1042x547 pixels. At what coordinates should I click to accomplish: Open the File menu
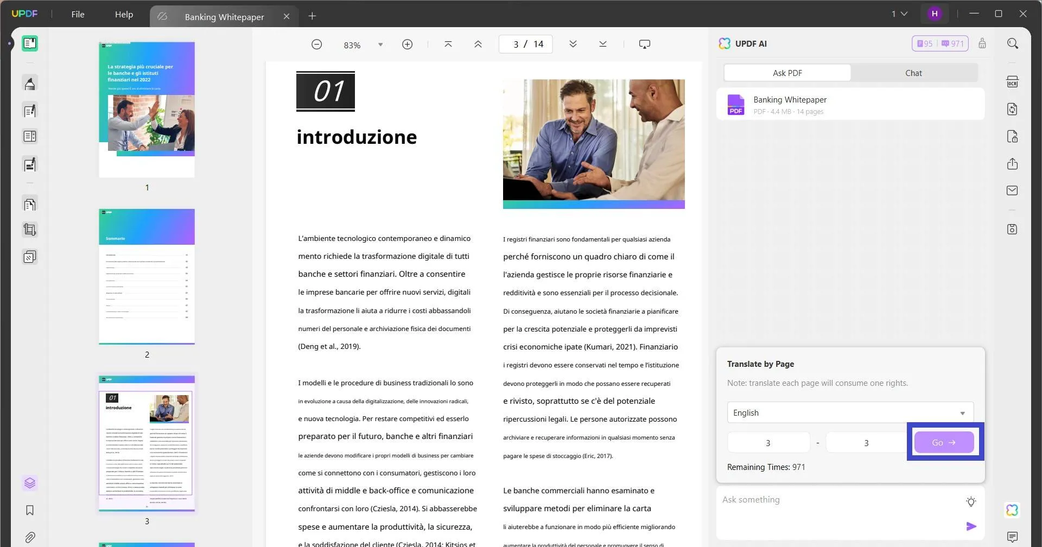tap(78, 14)
